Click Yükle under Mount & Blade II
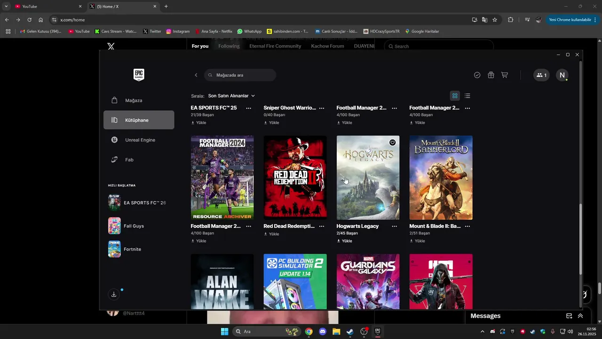The height and width of the screenshot is (339, 602). click(417, 241)
